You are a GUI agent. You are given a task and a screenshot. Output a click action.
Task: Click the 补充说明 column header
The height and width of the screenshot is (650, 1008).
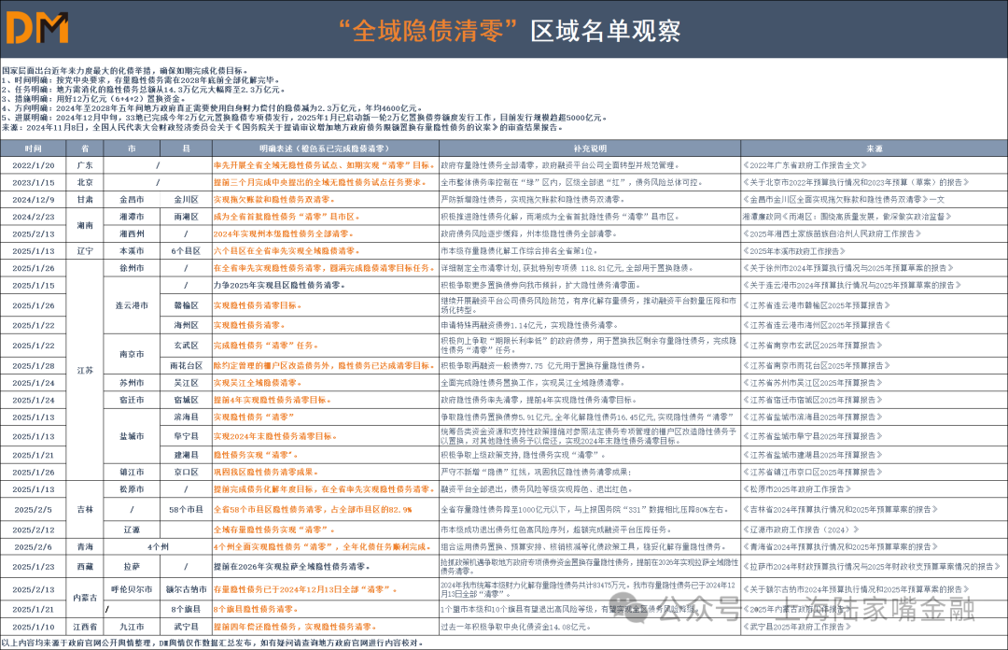coord(590,148)
